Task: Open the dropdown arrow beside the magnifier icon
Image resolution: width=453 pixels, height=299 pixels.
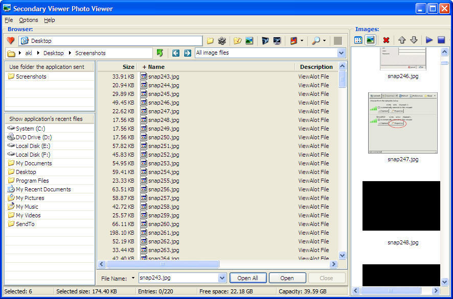Action: (325, 41)
